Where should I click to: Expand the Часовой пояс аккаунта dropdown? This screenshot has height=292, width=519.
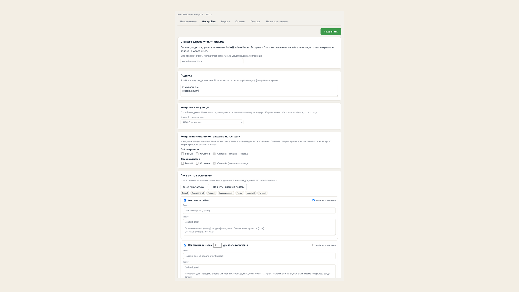212,122
